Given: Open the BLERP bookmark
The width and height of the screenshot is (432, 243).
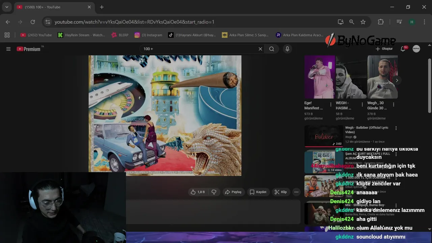Looking at the screenshot, I should click(x=120, y=35).
